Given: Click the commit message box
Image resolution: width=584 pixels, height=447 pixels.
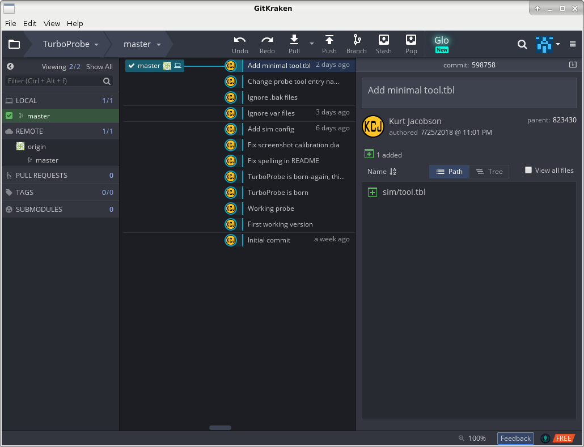Looking at the screenshot, I should click(x=469, y=93).
